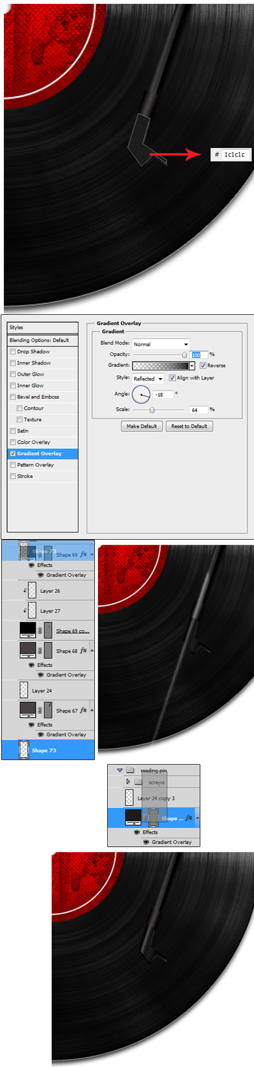Click the Reset to Default button
This screenshot has width=254, height=1067.
pyautogui.click(x=189, y=426)
